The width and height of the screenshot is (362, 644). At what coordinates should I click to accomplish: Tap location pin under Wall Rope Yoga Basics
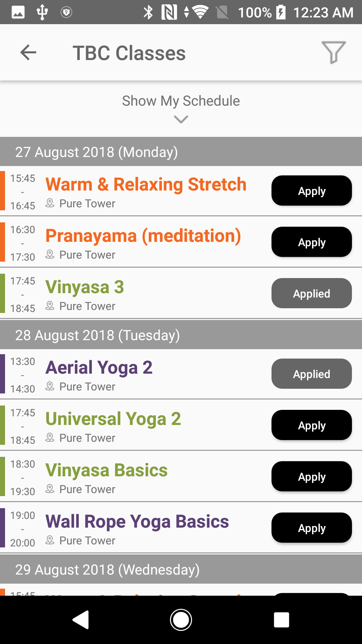pyautogui.click(x=50, y=540)
